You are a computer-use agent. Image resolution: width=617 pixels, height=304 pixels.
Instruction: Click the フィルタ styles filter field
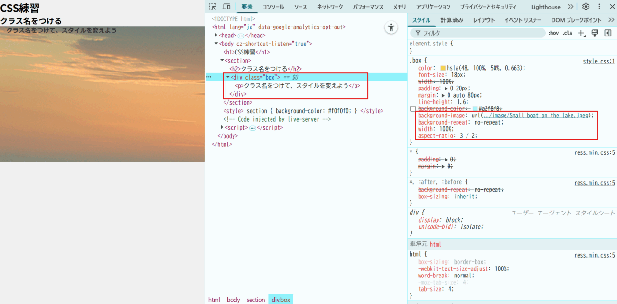click(479, 33)
